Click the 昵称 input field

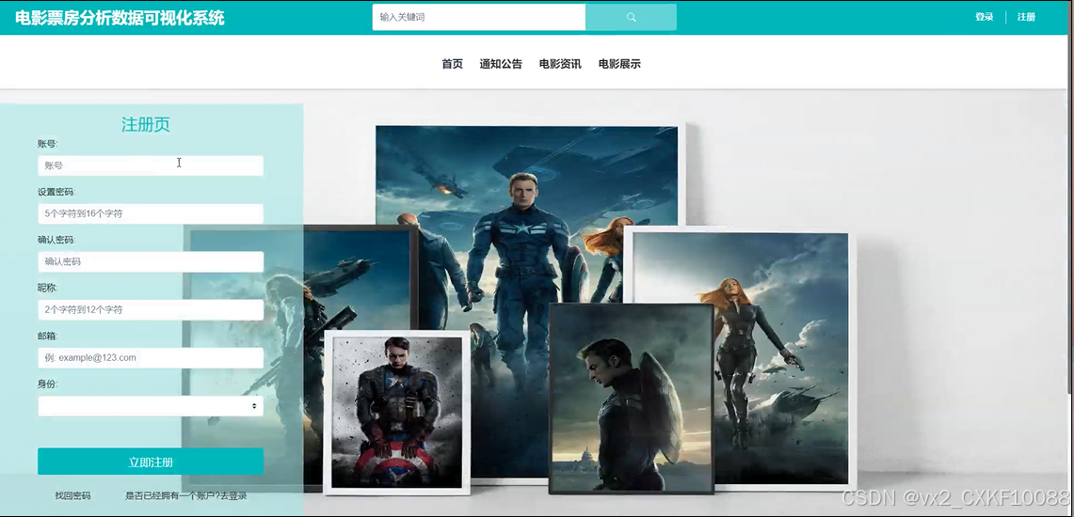(x=151, y=310)
